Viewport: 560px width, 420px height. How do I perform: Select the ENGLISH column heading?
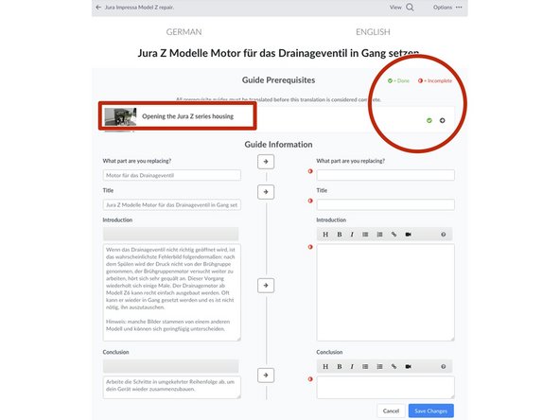[373, 32]
